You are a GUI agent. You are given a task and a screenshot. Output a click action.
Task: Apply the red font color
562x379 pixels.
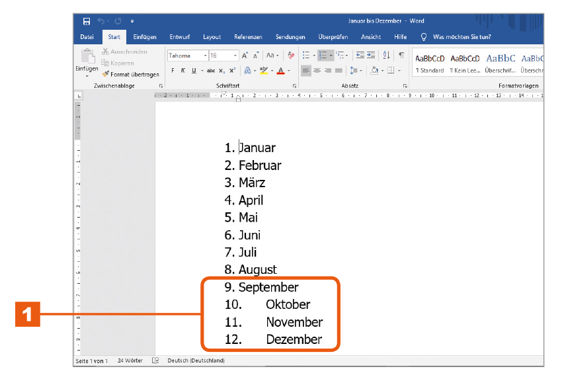coord(280,71)
